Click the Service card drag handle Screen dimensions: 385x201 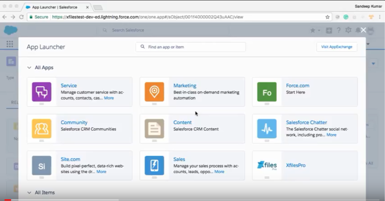[42, 104]
